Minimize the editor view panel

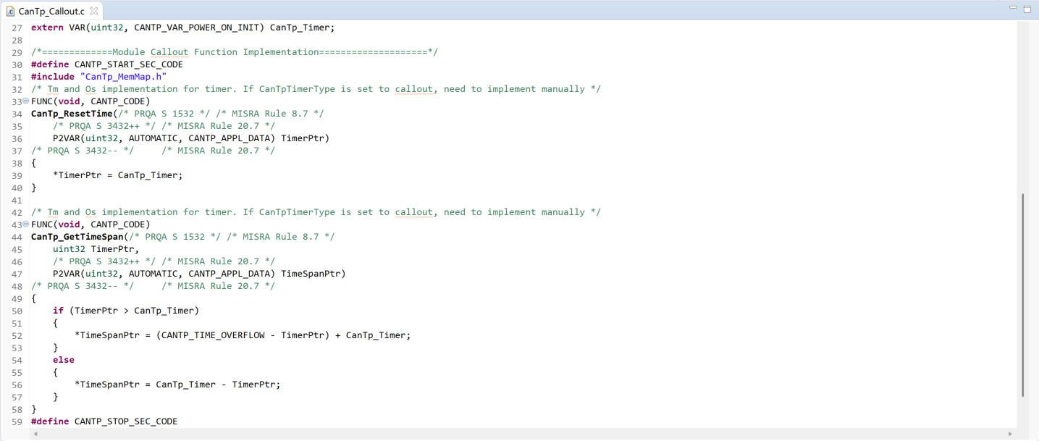(x=1013, y=9)
